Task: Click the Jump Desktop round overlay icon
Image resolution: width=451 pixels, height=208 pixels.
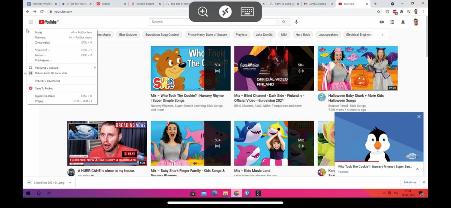Action: tap(225, 12)
